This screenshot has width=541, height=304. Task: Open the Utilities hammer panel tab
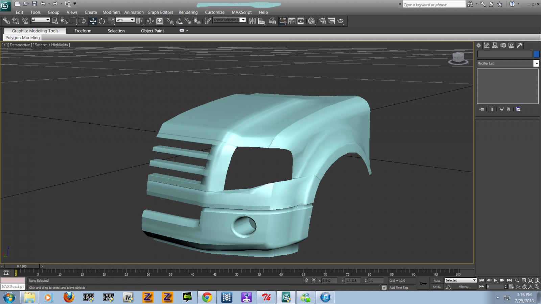pos(520,45)
